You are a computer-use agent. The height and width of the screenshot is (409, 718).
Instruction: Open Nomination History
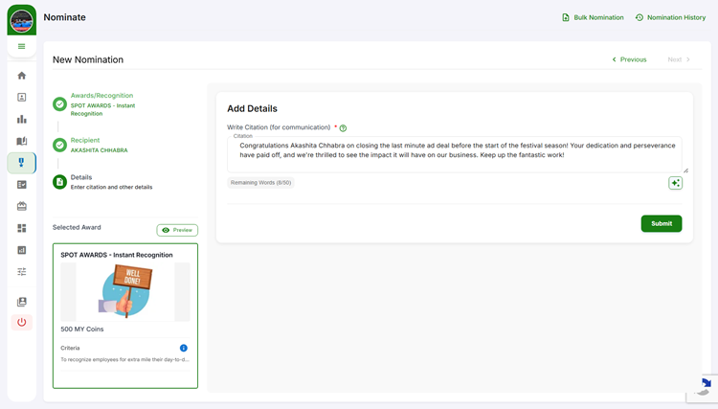tap(671, 17)
